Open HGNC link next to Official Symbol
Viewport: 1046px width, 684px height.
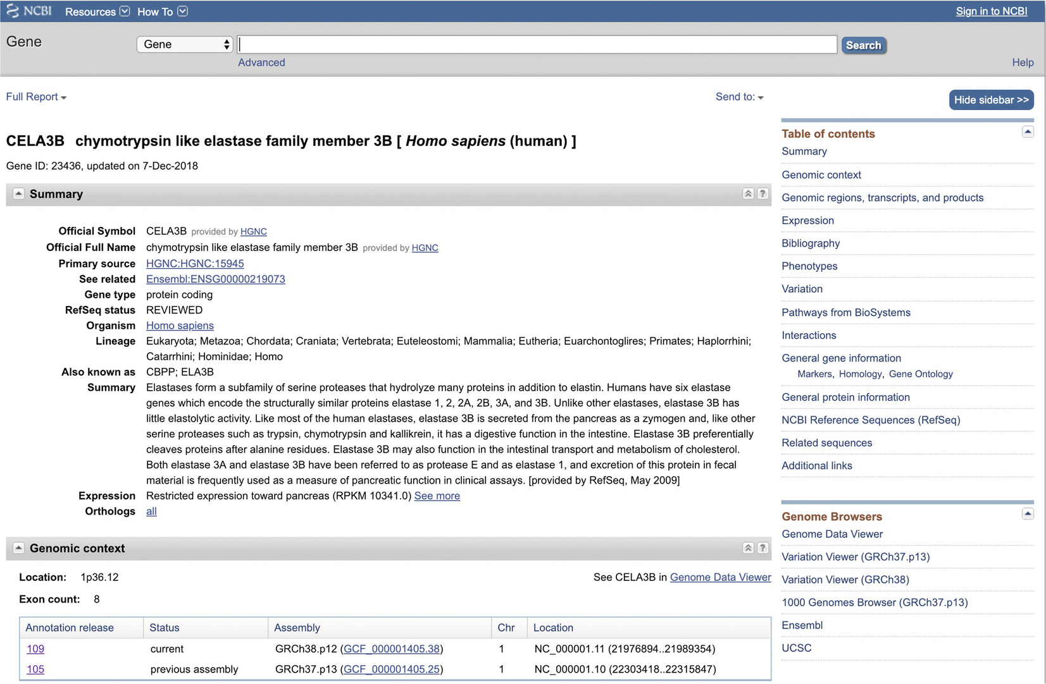pos(253,231)
